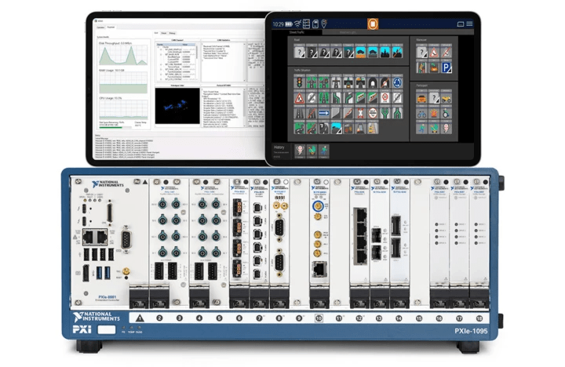The width and height of the screenshot is (565, 367).
Task: Click the CPU Usage chart
Action: (x=123, y=111)
